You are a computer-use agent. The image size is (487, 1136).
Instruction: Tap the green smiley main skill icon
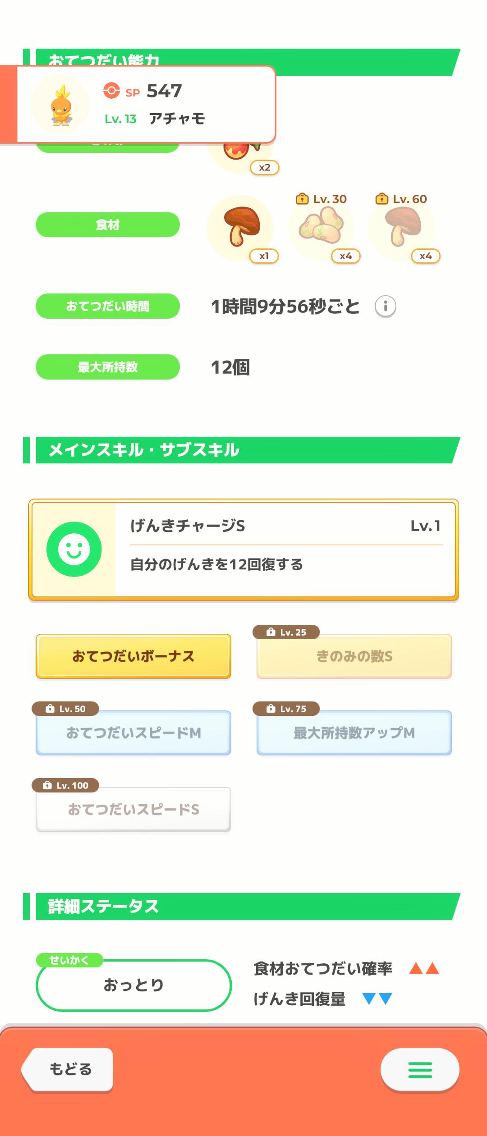pyautogui.click(x=74, y=549)
